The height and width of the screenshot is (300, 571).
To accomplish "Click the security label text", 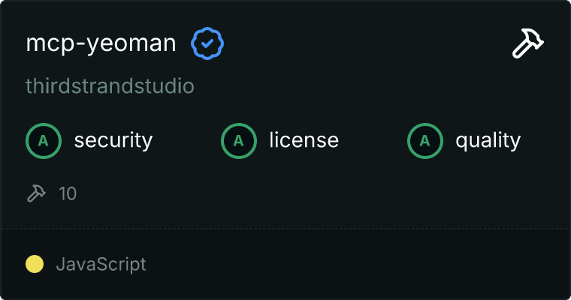I will (113, 140).
